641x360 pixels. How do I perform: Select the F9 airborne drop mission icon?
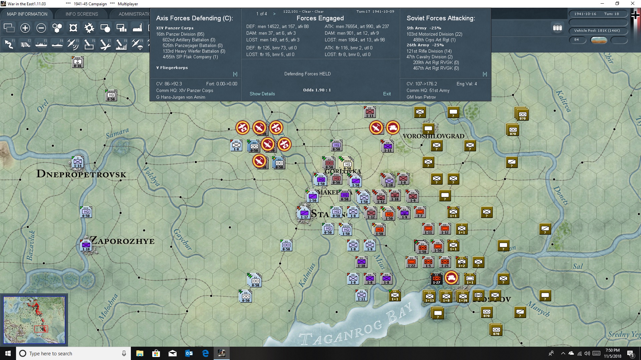click(137, 44)
